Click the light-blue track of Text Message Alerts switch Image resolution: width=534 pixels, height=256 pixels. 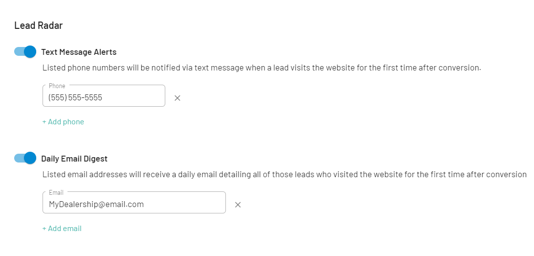(x=19, y=51)
